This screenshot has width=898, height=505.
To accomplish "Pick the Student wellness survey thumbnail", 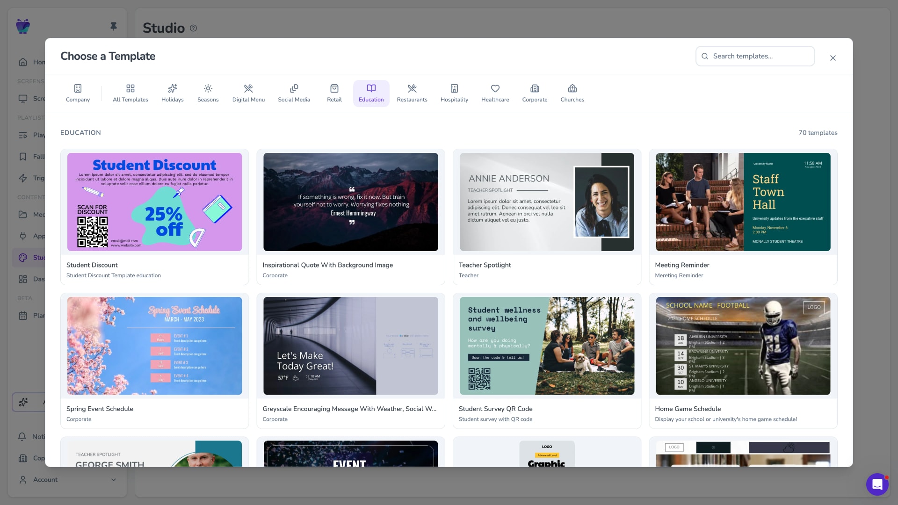I will (547, 346).
